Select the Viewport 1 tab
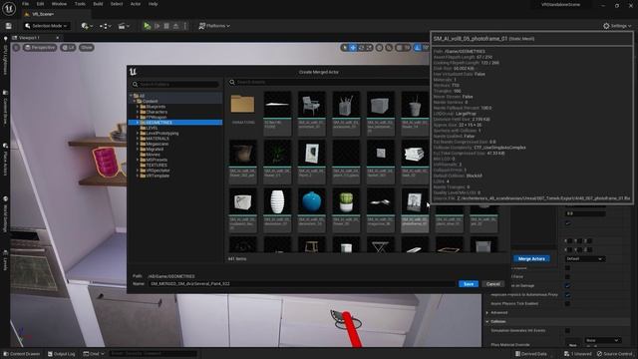638x359 pixels. [29, 38]
